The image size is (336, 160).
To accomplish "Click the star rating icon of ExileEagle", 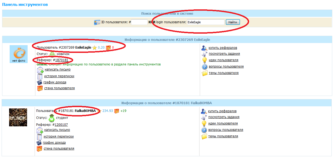I will pyautogui.click(x=94, y=48).
